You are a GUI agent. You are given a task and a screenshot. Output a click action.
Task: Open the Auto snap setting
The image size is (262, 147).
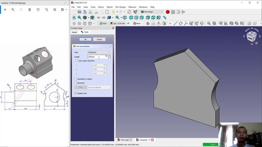[x=103, y=24]
